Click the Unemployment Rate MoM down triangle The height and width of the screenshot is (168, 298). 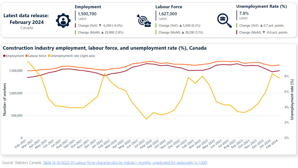pos(264,32)
